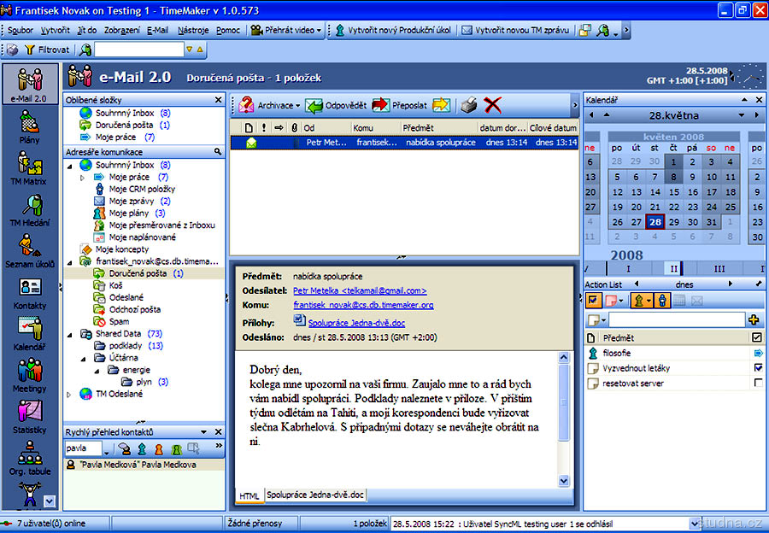
Task: Open Zobrazení menu
Action: [121, 31]
